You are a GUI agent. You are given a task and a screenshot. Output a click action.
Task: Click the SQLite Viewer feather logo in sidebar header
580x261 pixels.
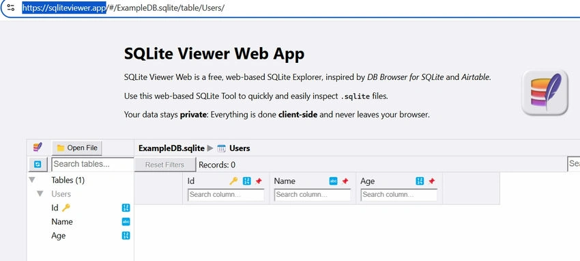tap(38, 148)
